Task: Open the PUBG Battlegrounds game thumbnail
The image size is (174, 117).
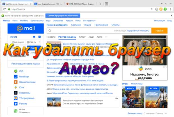Action: pyautogui.click(x=157, y=97)
